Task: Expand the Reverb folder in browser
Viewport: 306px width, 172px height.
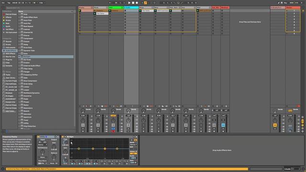Action: 19,111
